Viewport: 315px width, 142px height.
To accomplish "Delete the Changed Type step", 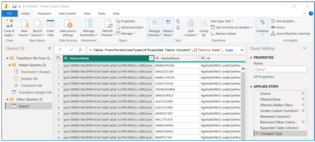I will coord(257,133).
